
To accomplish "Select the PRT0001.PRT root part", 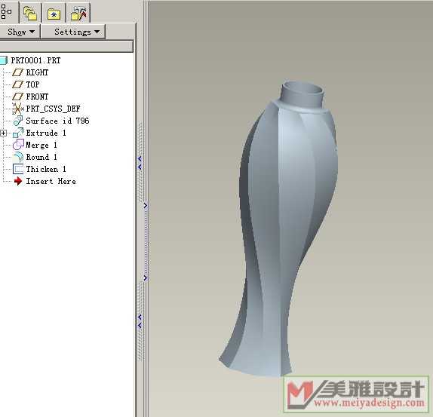I will tap(35, 60).
